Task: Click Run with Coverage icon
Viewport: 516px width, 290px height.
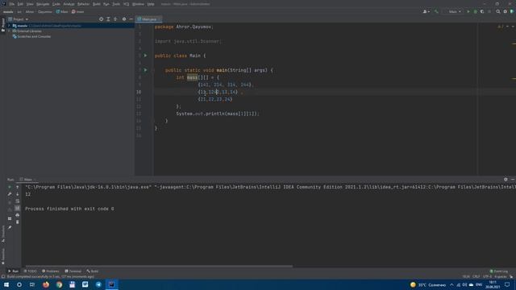Action: [x=482, y=11]
